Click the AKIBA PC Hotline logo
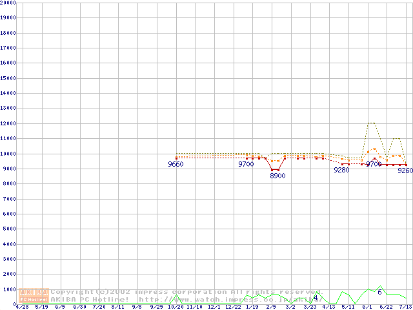413x310 pixels. click(x=34, y=295)
